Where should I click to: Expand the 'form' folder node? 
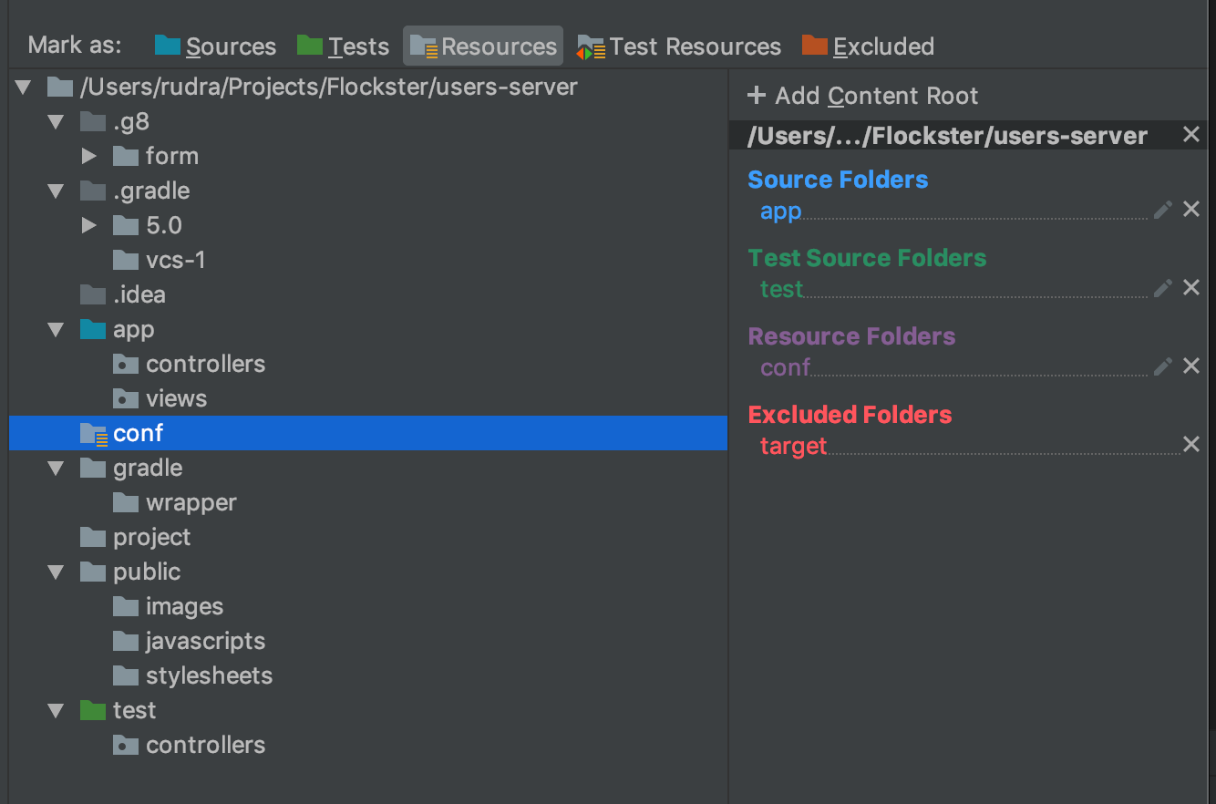pos(88,156)
